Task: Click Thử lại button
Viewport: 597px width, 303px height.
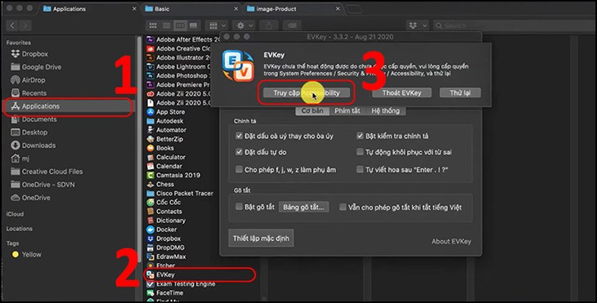Action: tap(460, 93)
